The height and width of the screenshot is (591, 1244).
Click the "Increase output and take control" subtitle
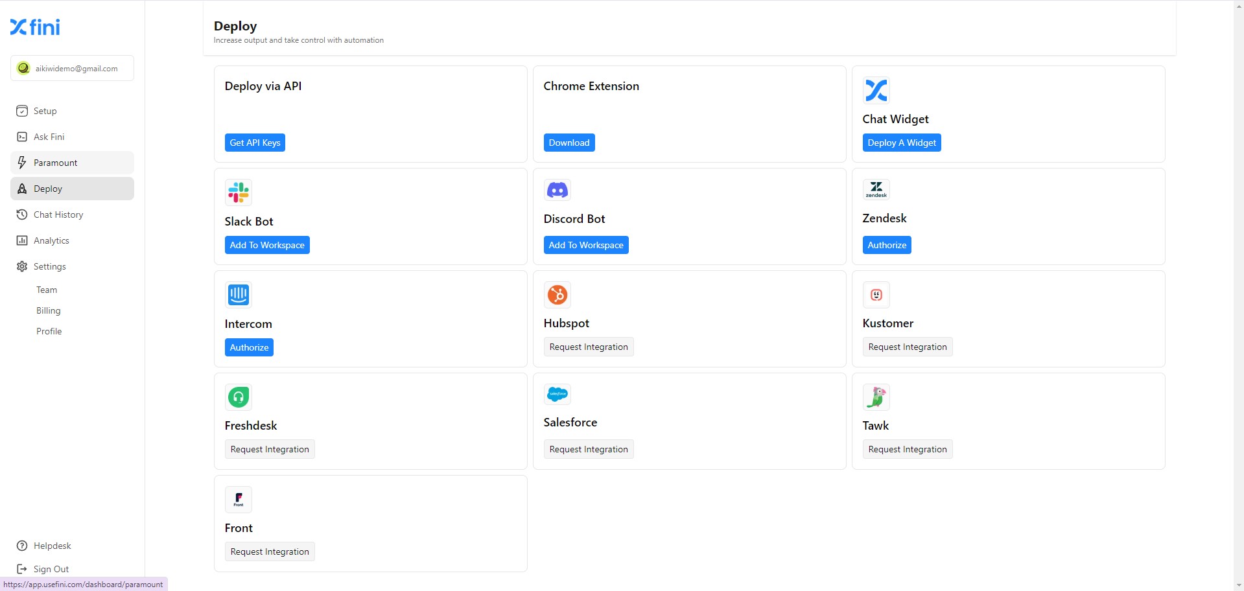(x=299, y=40)
